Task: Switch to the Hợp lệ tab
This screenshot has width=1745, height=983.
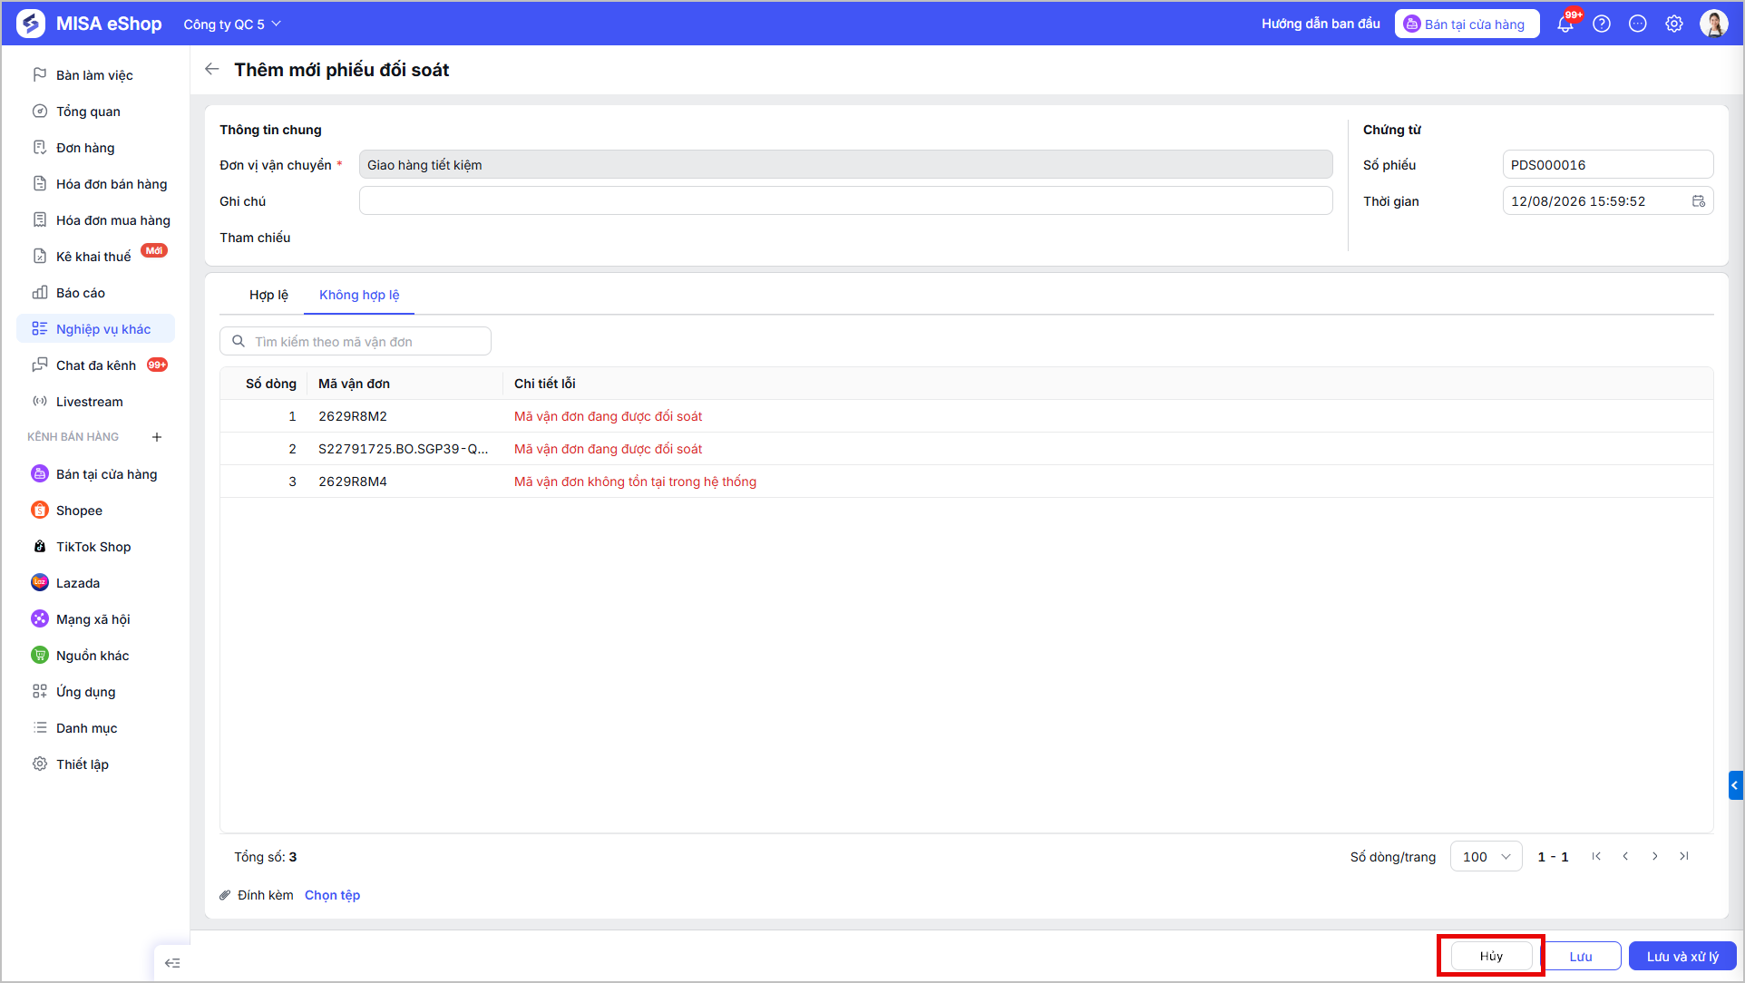Action: point(268,295)
